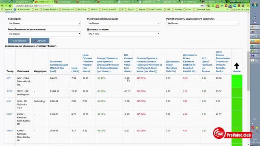Bookmark this page with the star icon

coord(204,6)
